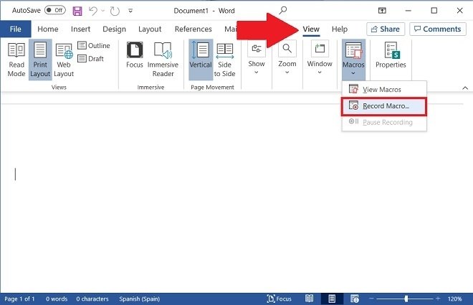473x305 pixels.
Task: Open Immersive Reader
Action: pyautogui.click(x=163, y=60)
